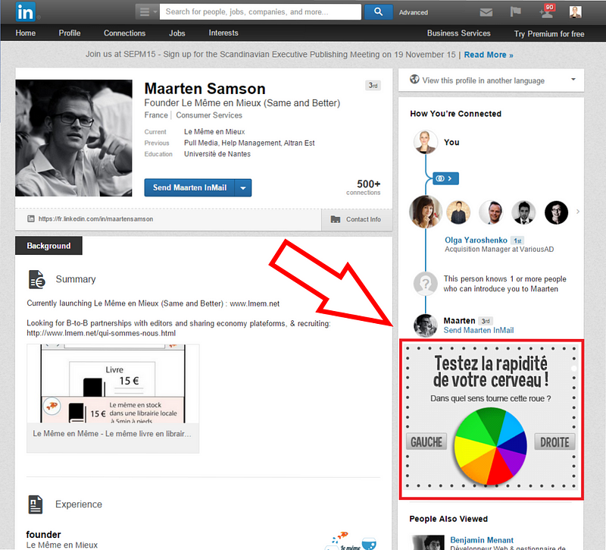Focus the people and jobs search field
The height and width of the screenshot is (550, 606).
pos(261,12)
